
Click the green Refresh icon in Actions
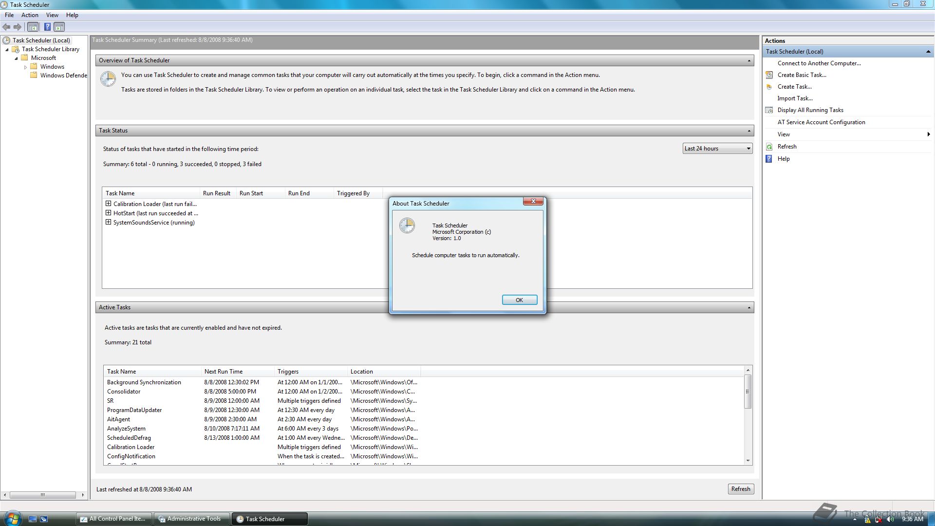pos(769,147)
